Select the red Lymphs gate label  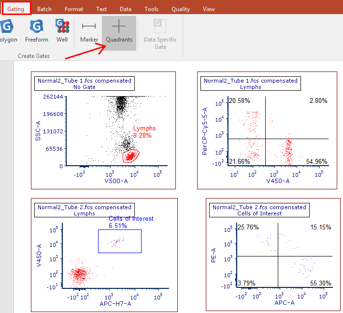[144, 128]
